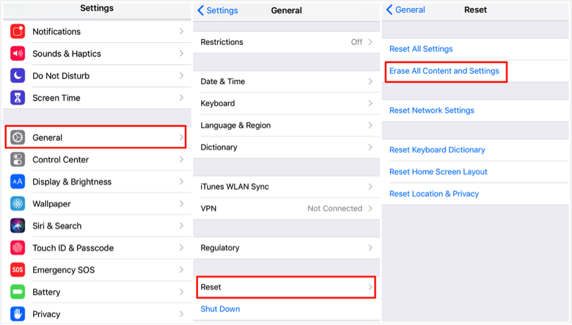
Task: Tap the Sounds & Haptics speaker icon
Action: tap(17, 54)
